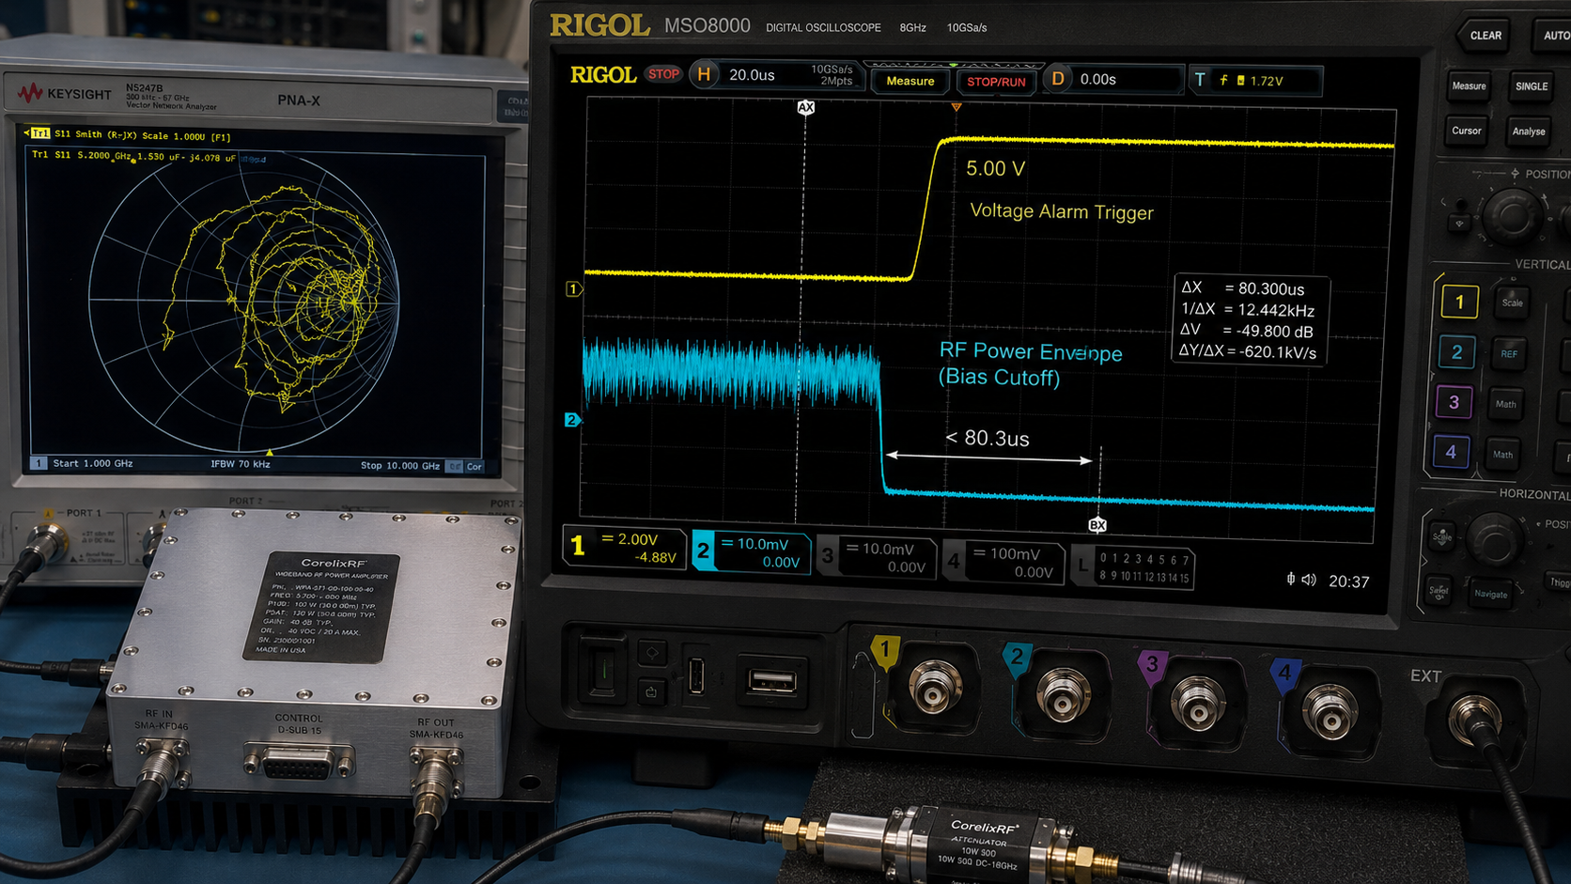The height and width of the screenshot is (884, 1571).
Task: Push the purple channel 3 key
Action: [x=1454, y=403]
